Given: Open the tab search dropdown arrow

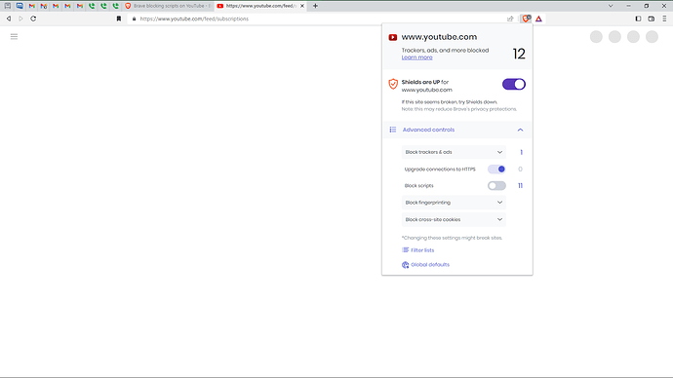Looking at the screenshot, I should (611, 6).
